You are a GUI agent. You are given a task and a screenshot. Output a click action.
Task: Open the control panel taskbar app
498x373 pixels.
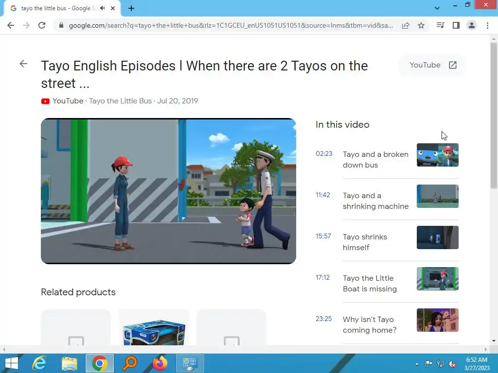[x=190, y=363]
